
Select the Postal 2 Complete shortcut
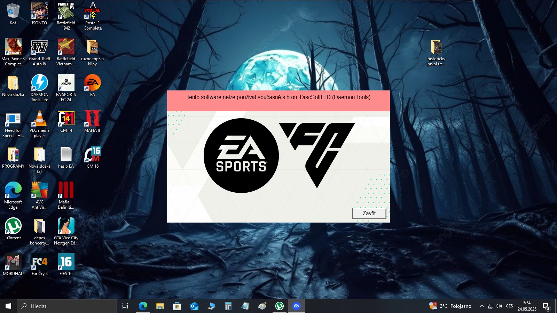pyautogui.click(x=93, y=17)
